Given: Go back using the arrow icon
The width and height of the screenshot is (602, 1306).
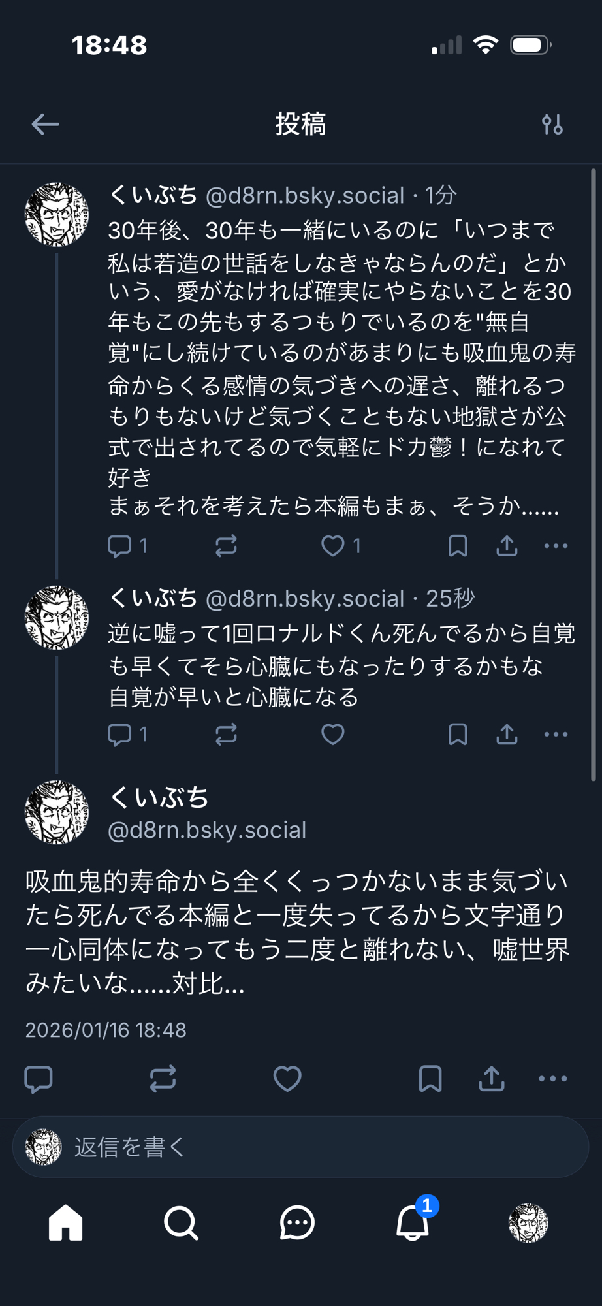Looking at the screenshot, I should 45,124.
